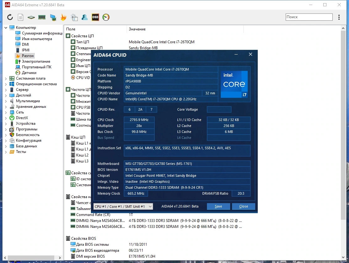
Task: Launch the flame stability test icon
Action: pos(63,17)
